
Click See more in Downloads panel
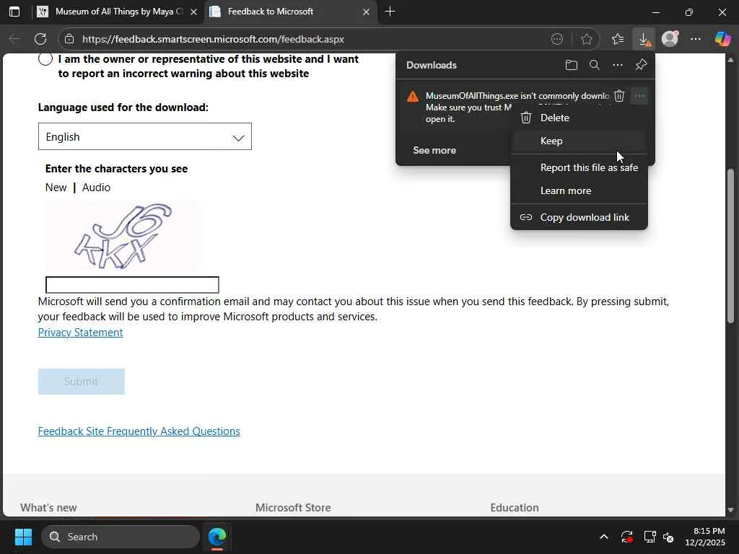(x=434, y=150)
